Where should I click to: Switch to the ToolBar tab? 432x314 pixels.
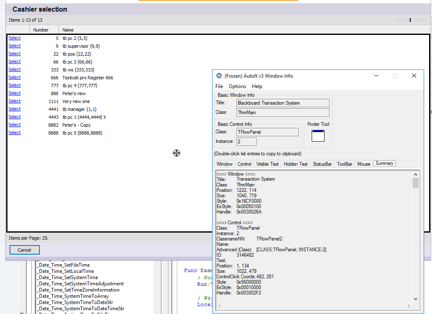tap(345, 164)
